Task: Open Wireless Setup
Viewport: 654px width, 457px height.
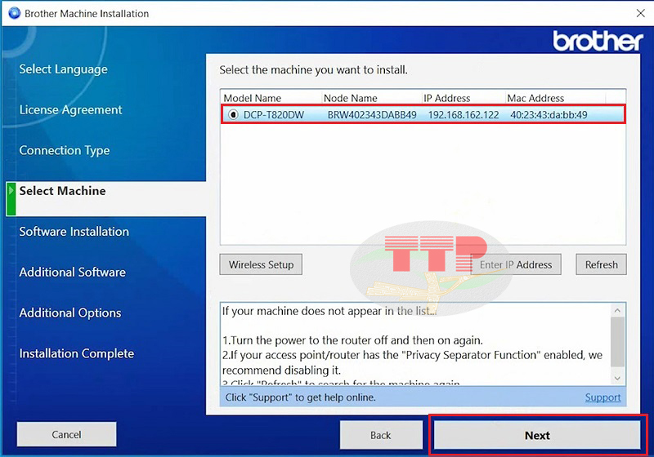Action: tap(261, 264)
